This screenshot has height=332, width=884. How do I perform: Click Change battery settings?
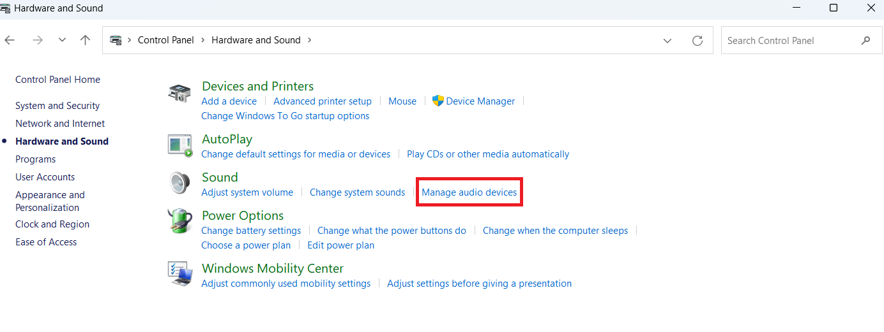(251, 231)
